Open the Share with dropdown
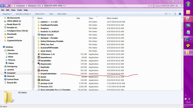 40,14
